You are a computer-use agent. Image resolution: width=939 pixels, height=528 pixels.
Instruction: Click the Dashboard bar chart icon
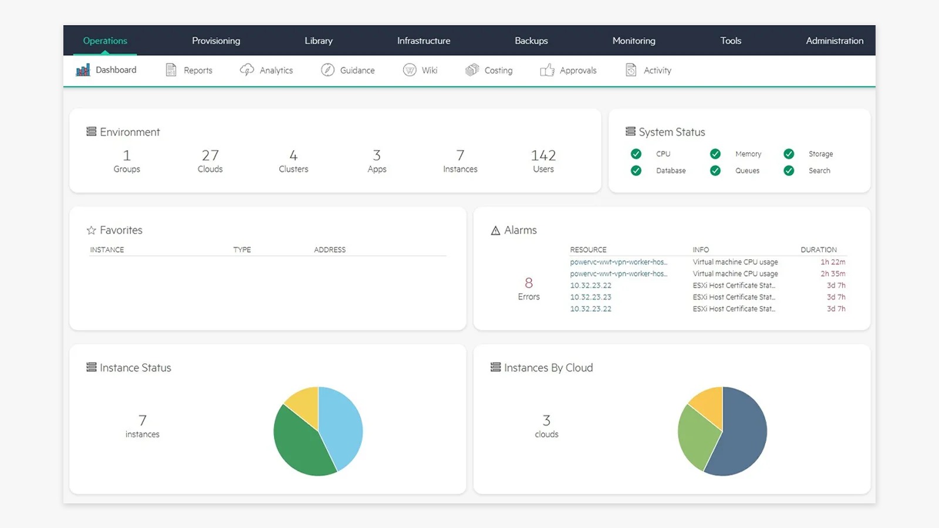tap(83, 70)
